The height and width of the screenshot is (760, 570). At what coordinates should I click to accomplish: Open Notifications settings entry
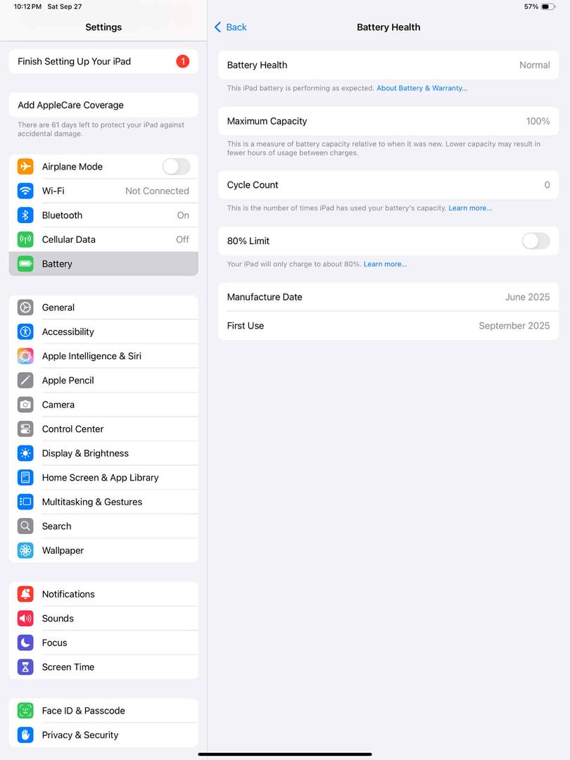(x=103, y=594)
